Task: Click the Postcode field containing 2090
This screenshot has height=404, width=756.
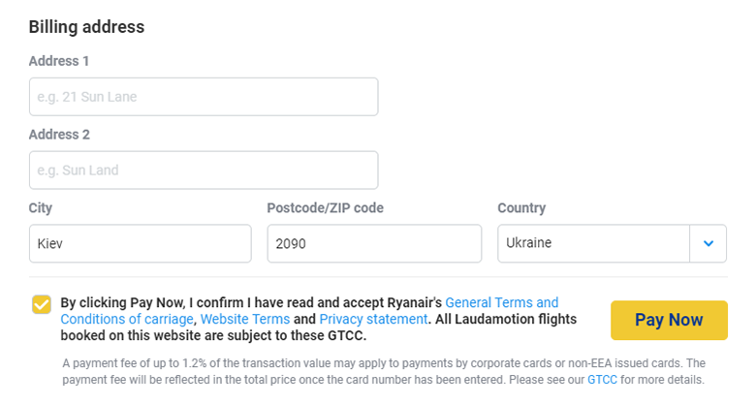Action: tap(374, 244)
